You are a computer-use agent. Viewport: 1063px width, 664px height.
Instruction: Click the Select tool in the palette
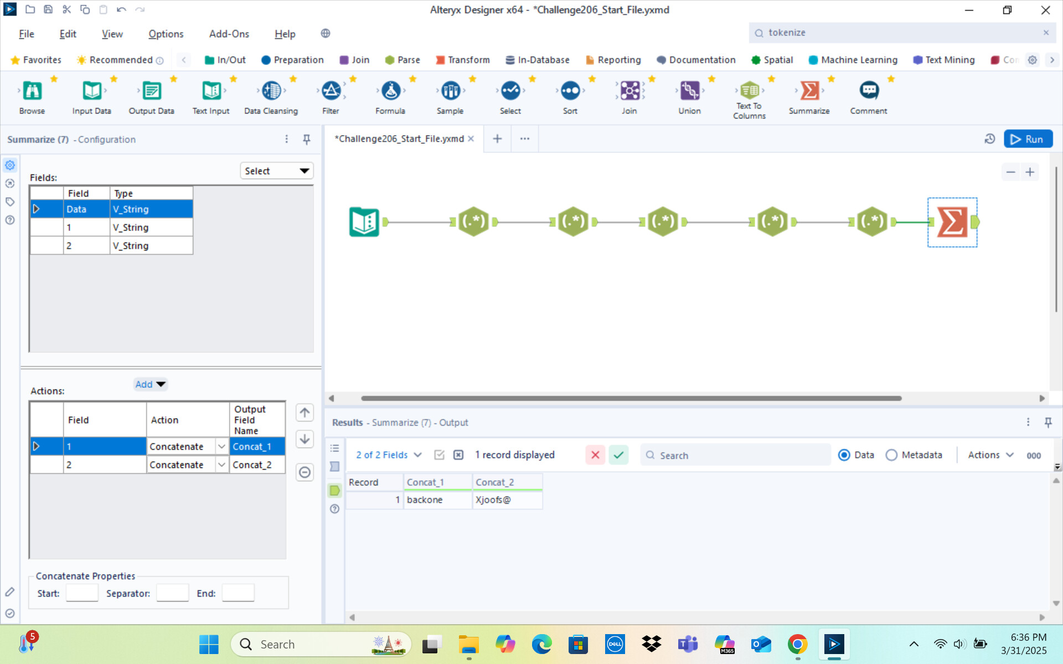pyautogui.click(x=510, y=91)
